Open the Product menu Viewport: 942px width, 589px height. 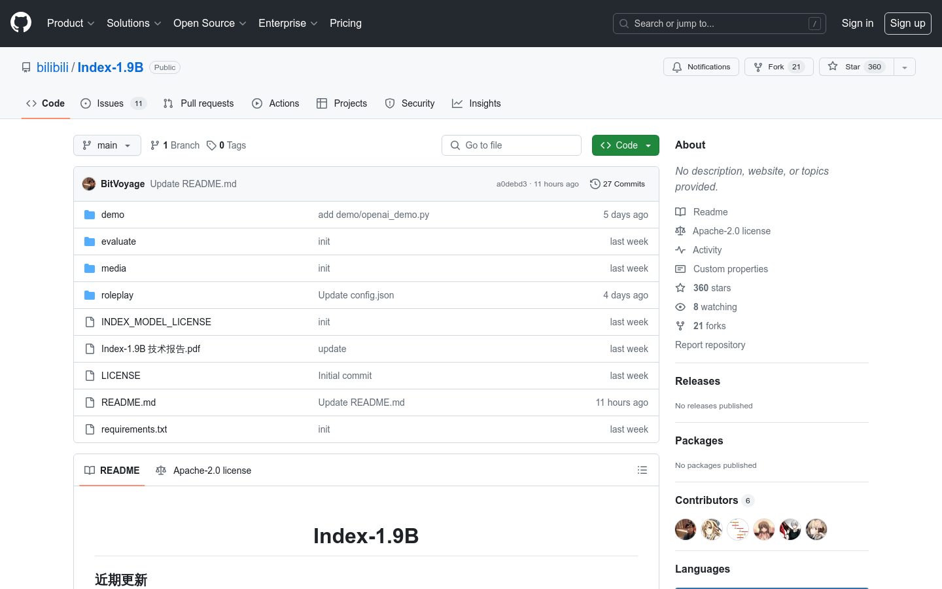[71, 23]
